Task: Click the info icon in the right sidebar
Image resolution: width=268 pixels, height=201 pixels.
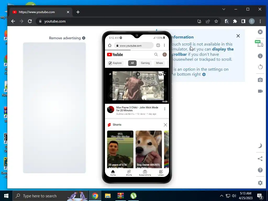Action: pyautogui.click(x=260, y=56)
